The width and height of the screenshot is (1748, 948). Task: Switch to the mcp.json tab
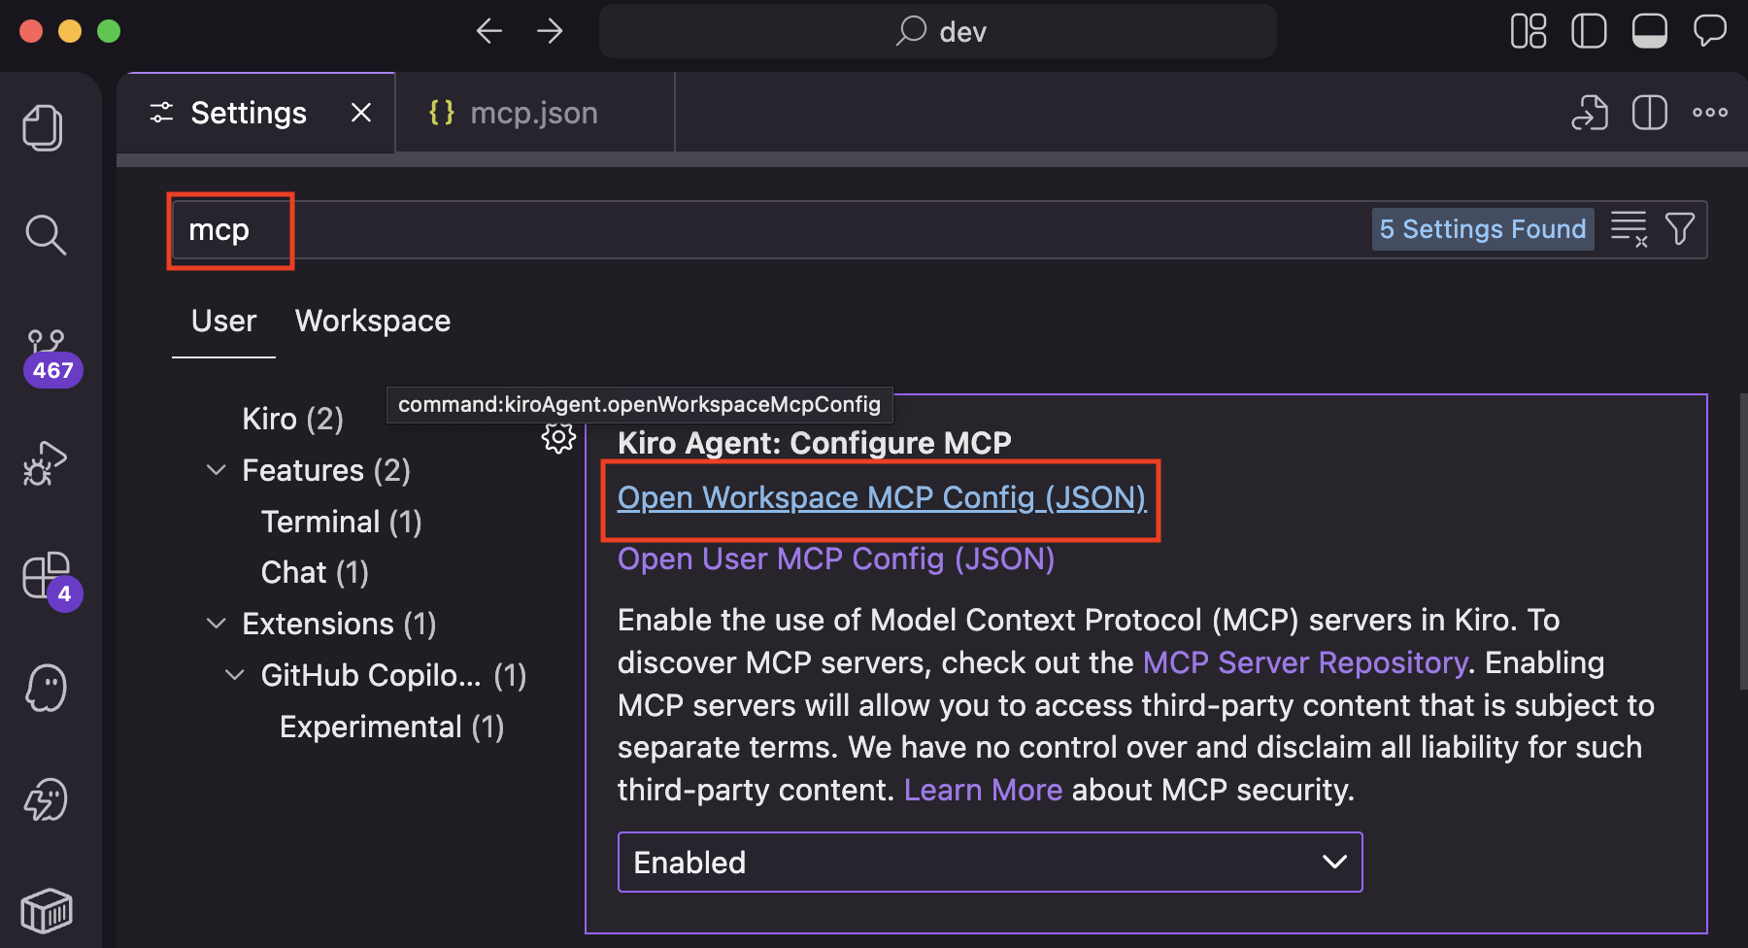533,112
